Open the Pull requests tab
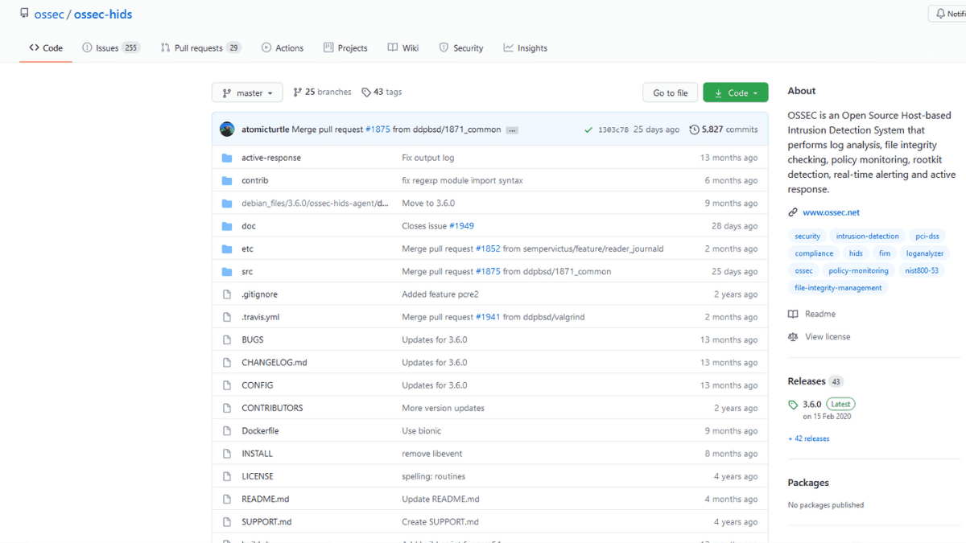 pos(200,48)
